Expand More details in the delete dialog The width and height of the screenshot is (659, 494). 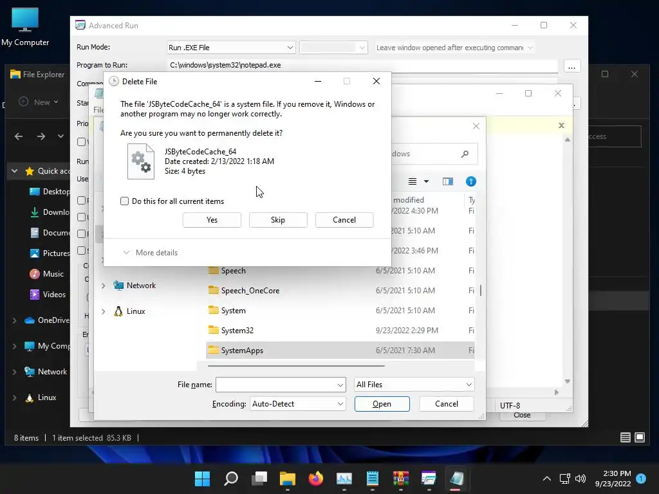[151, 252]
